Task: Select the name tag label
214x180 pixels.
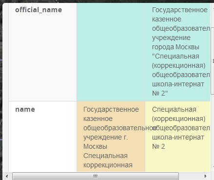Action: point(25,109)
